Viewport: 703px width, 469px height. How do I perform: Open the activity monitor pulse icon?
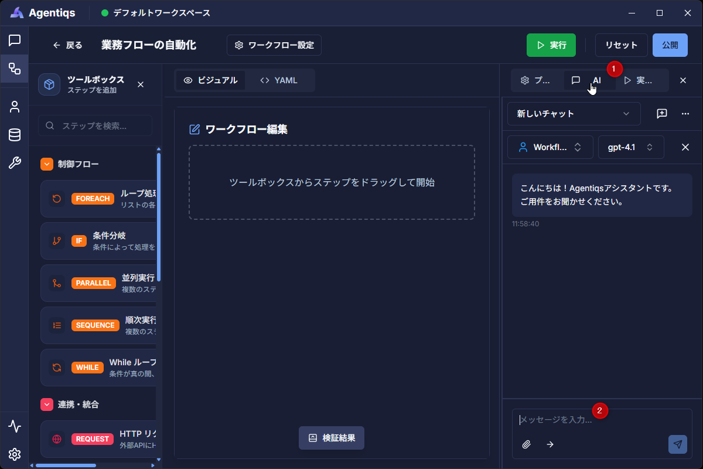coord(15,426)
